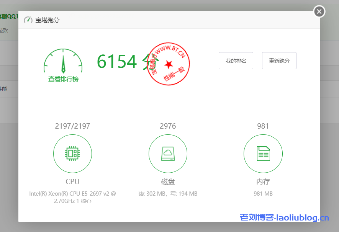
Task: Click the 磁盘 disk cloud icon
Action: (x=168, y=154)
